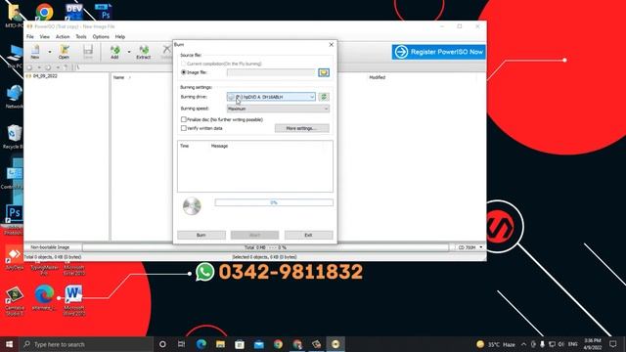
Task: Sort by the Modified column header
Action: point(377,77)
